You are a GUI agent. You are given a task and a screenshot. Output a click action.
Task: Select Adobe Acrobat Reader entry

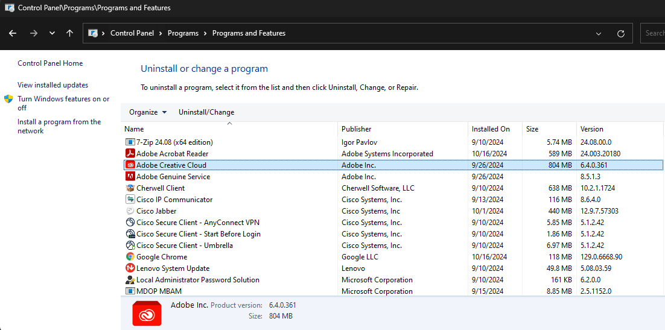[x=393, y=154]
